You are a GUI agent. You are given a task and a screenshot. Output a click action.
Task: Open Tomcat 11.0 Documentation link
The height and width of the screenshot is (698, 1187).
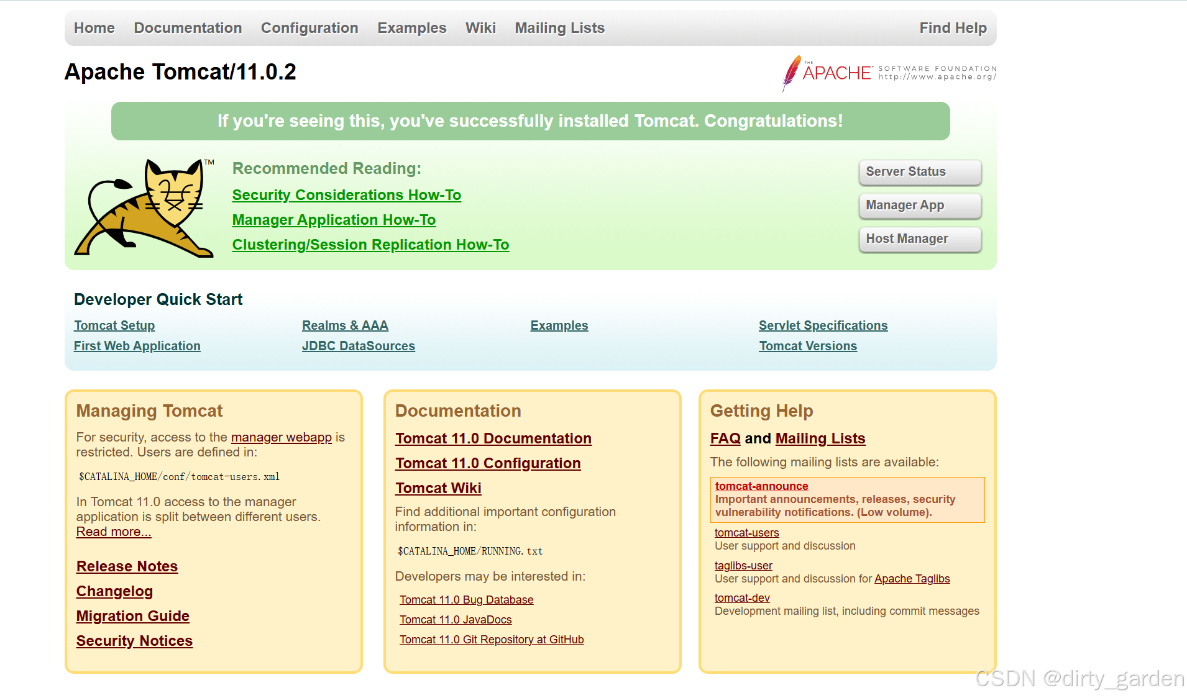(x=493, y=438)
